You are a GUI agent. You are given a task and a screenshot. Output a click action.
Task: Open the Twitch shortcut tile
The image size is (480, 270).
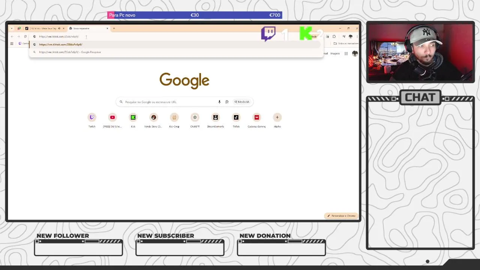[x=92, y=120]
